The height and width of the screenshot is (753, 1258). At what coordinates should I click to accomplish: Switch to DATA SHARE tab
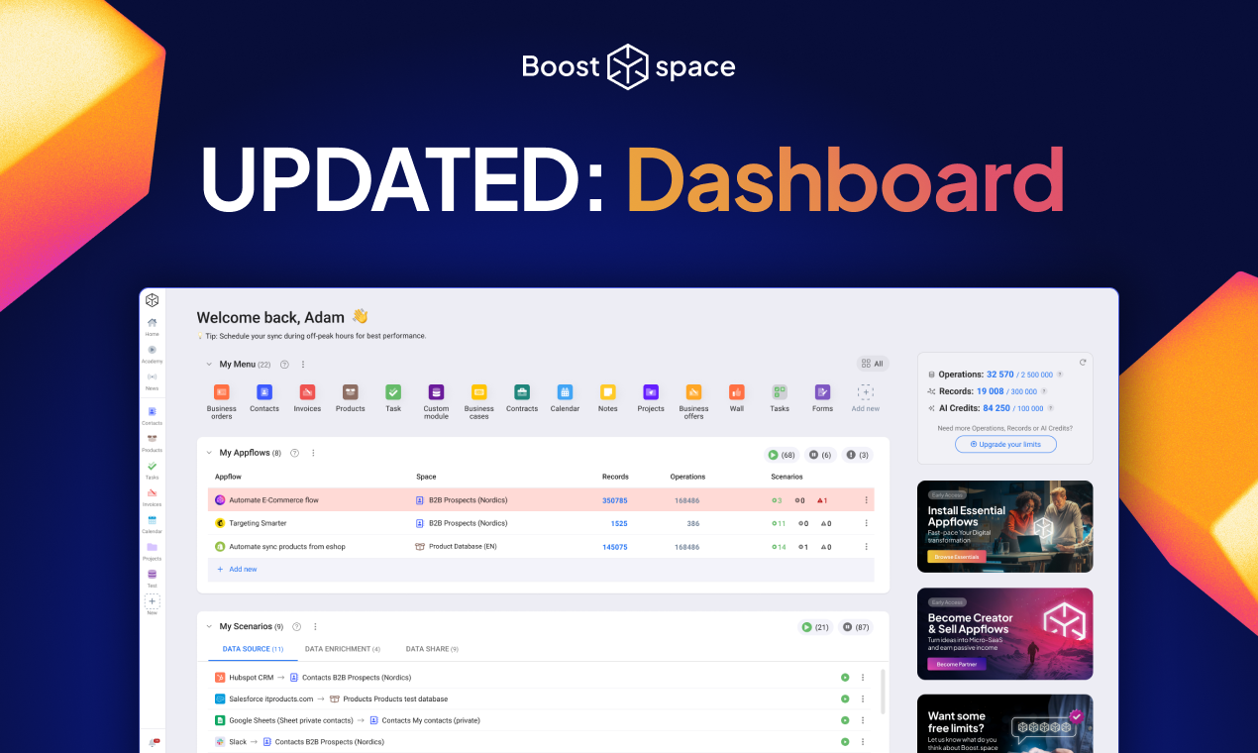(x=432, y=649)
